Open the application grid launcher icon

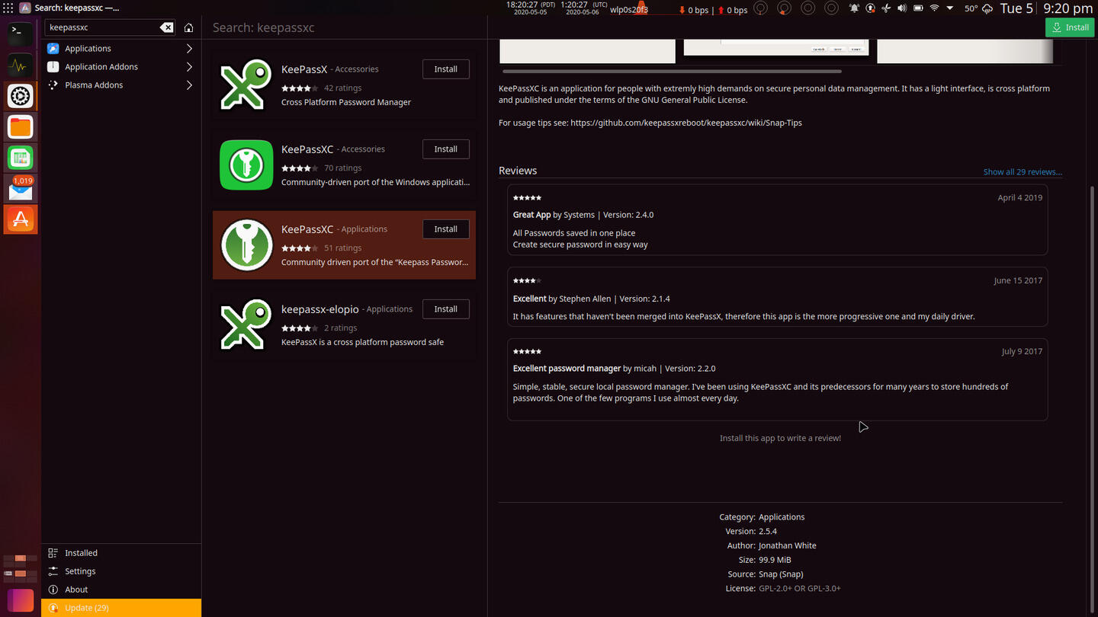point(8,8)
